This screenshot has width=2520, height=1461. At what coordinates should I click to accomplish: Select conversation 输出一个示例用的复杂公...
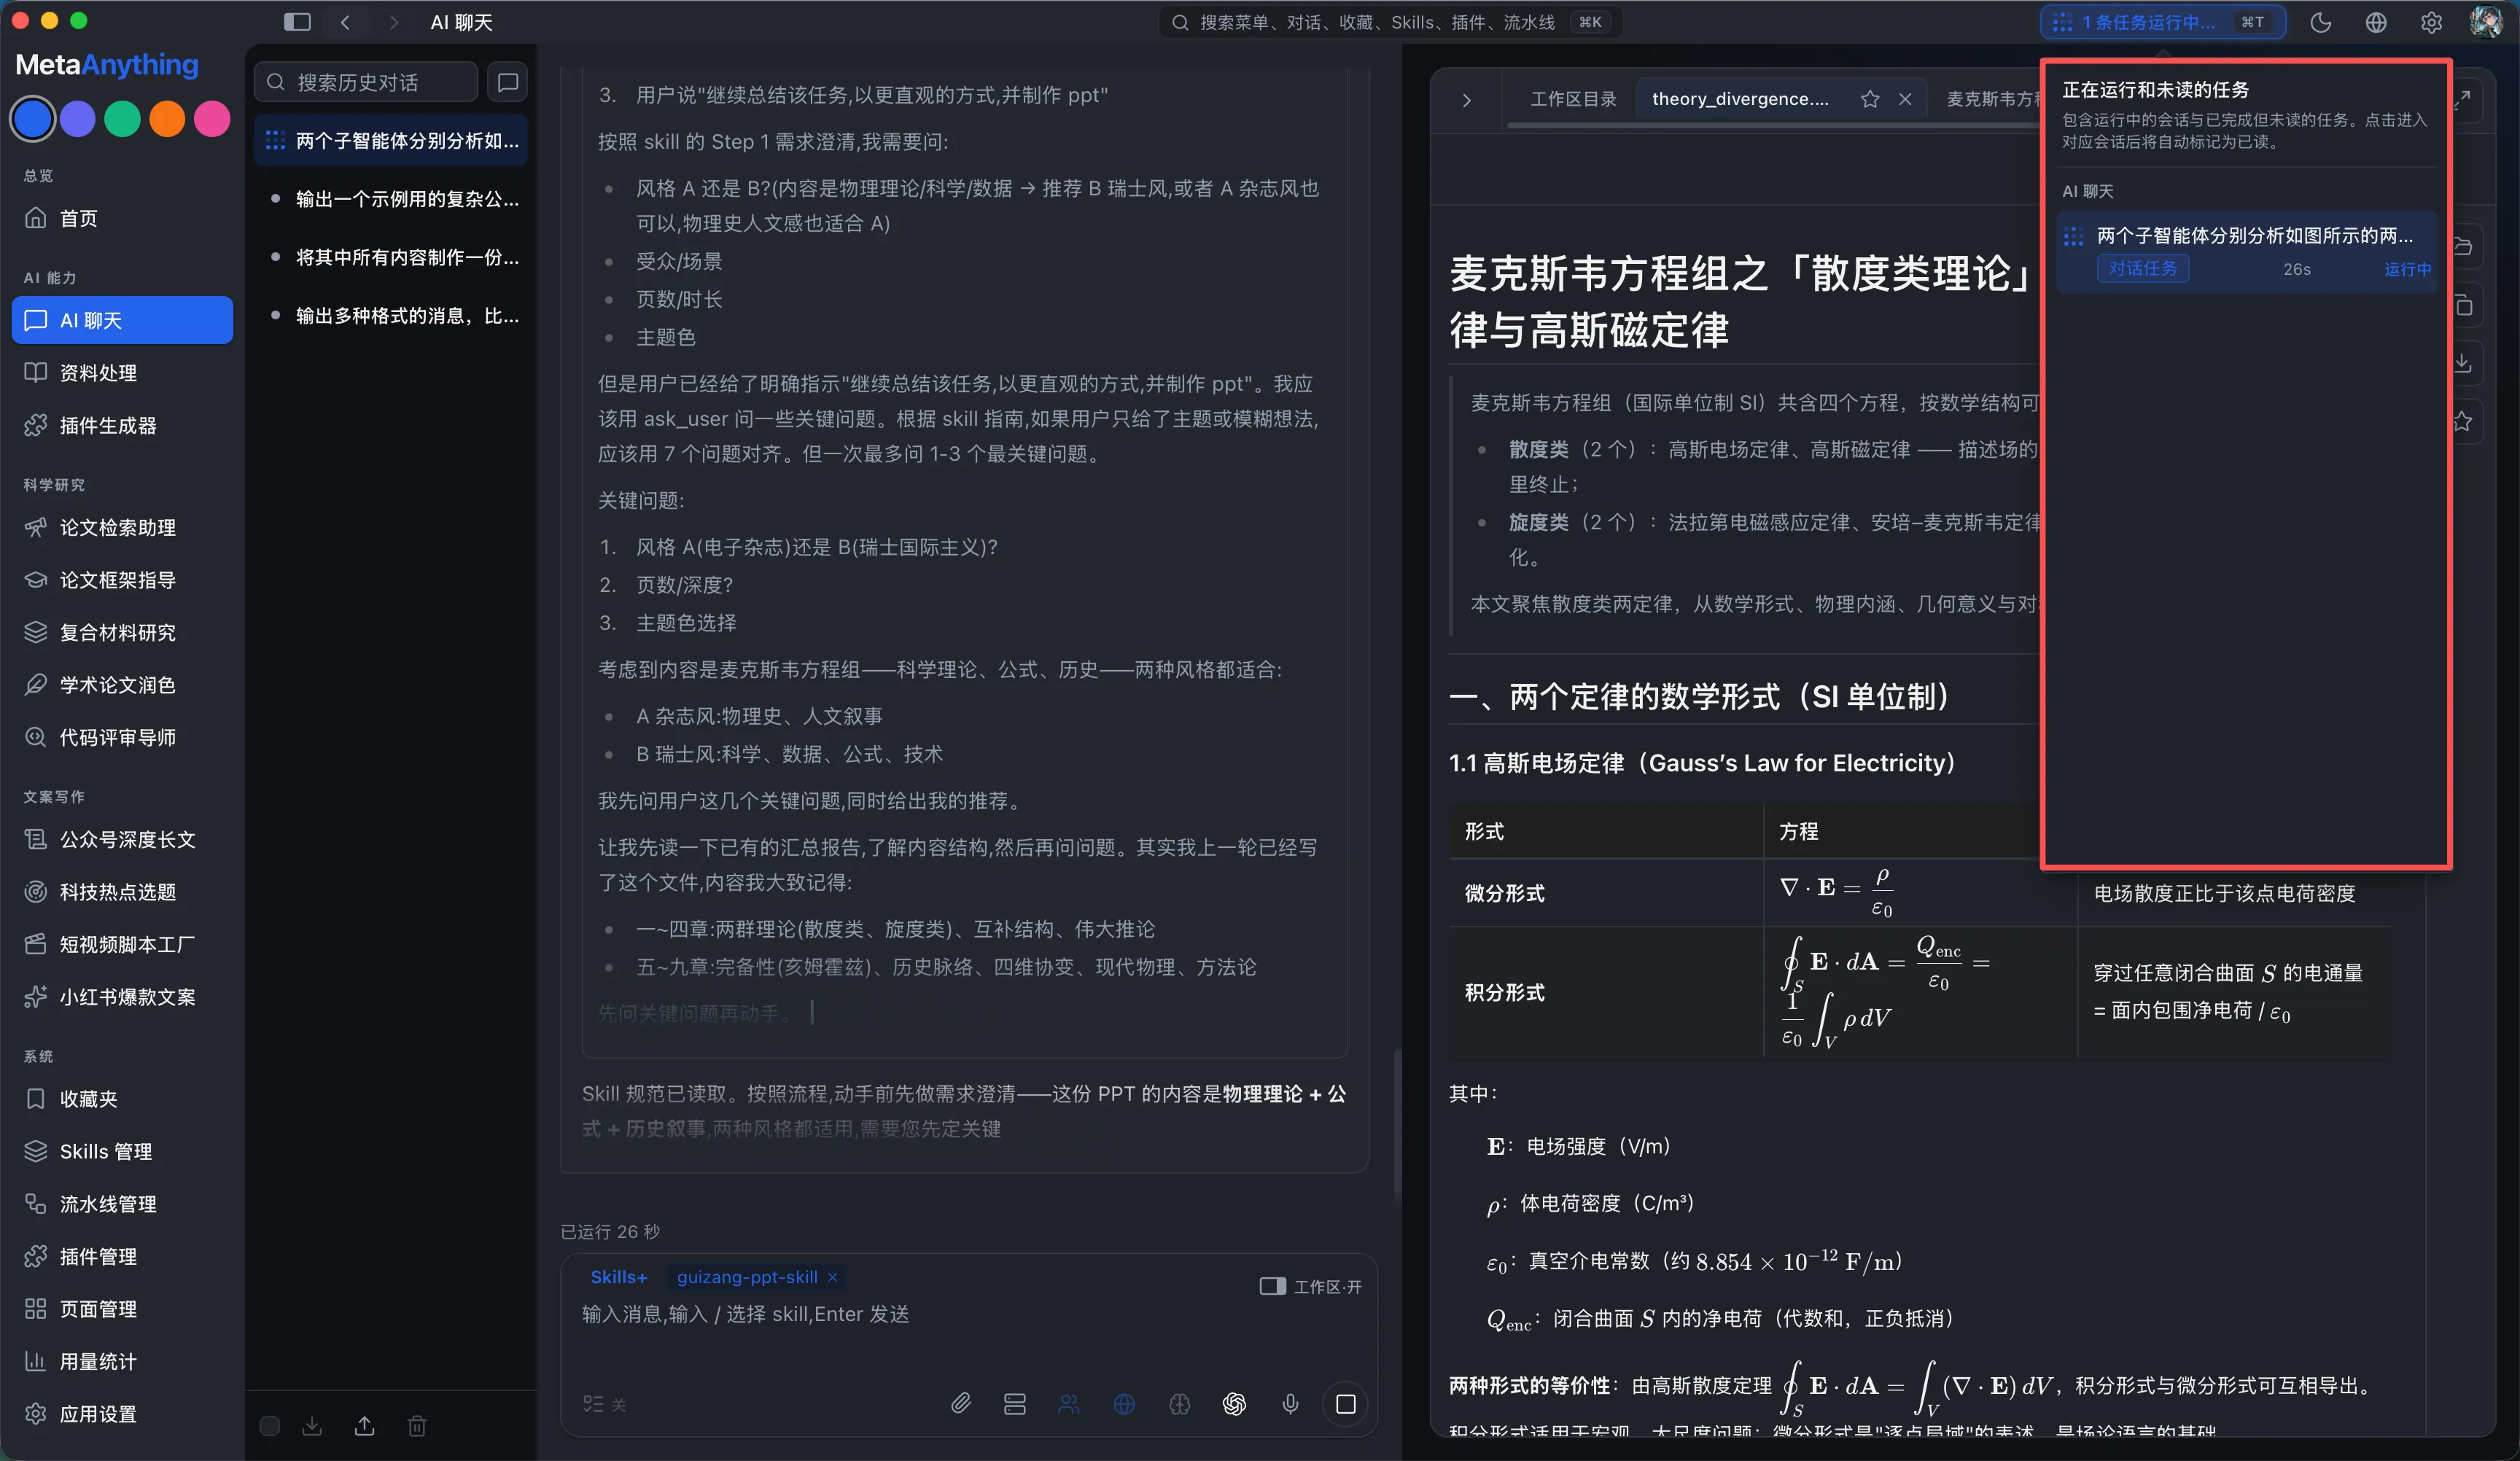(x=391, y=199)
